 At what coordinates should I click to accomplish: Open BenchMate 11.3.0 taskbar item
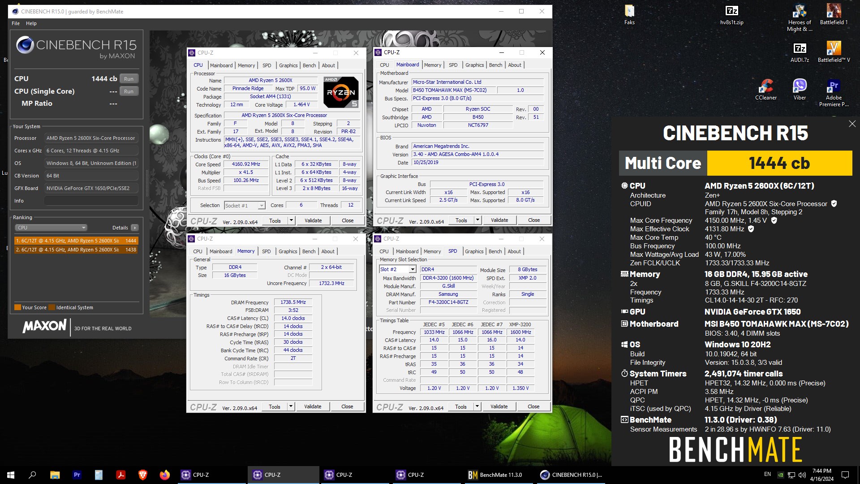point(498,475)
